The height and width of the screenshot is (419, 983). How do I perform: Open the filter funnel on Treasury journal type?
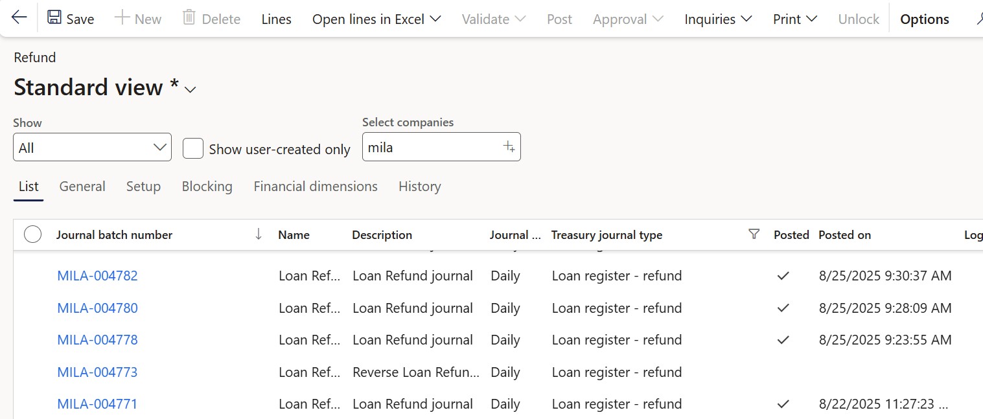753,234
